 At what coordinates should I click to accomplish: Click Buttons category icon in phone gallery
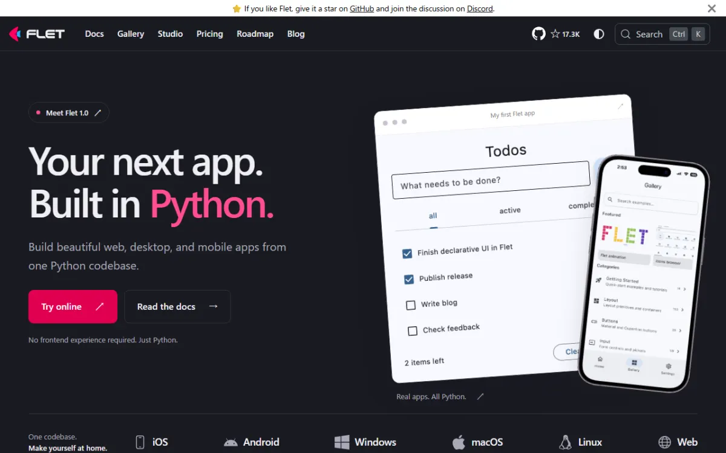[x=594, y=321]
